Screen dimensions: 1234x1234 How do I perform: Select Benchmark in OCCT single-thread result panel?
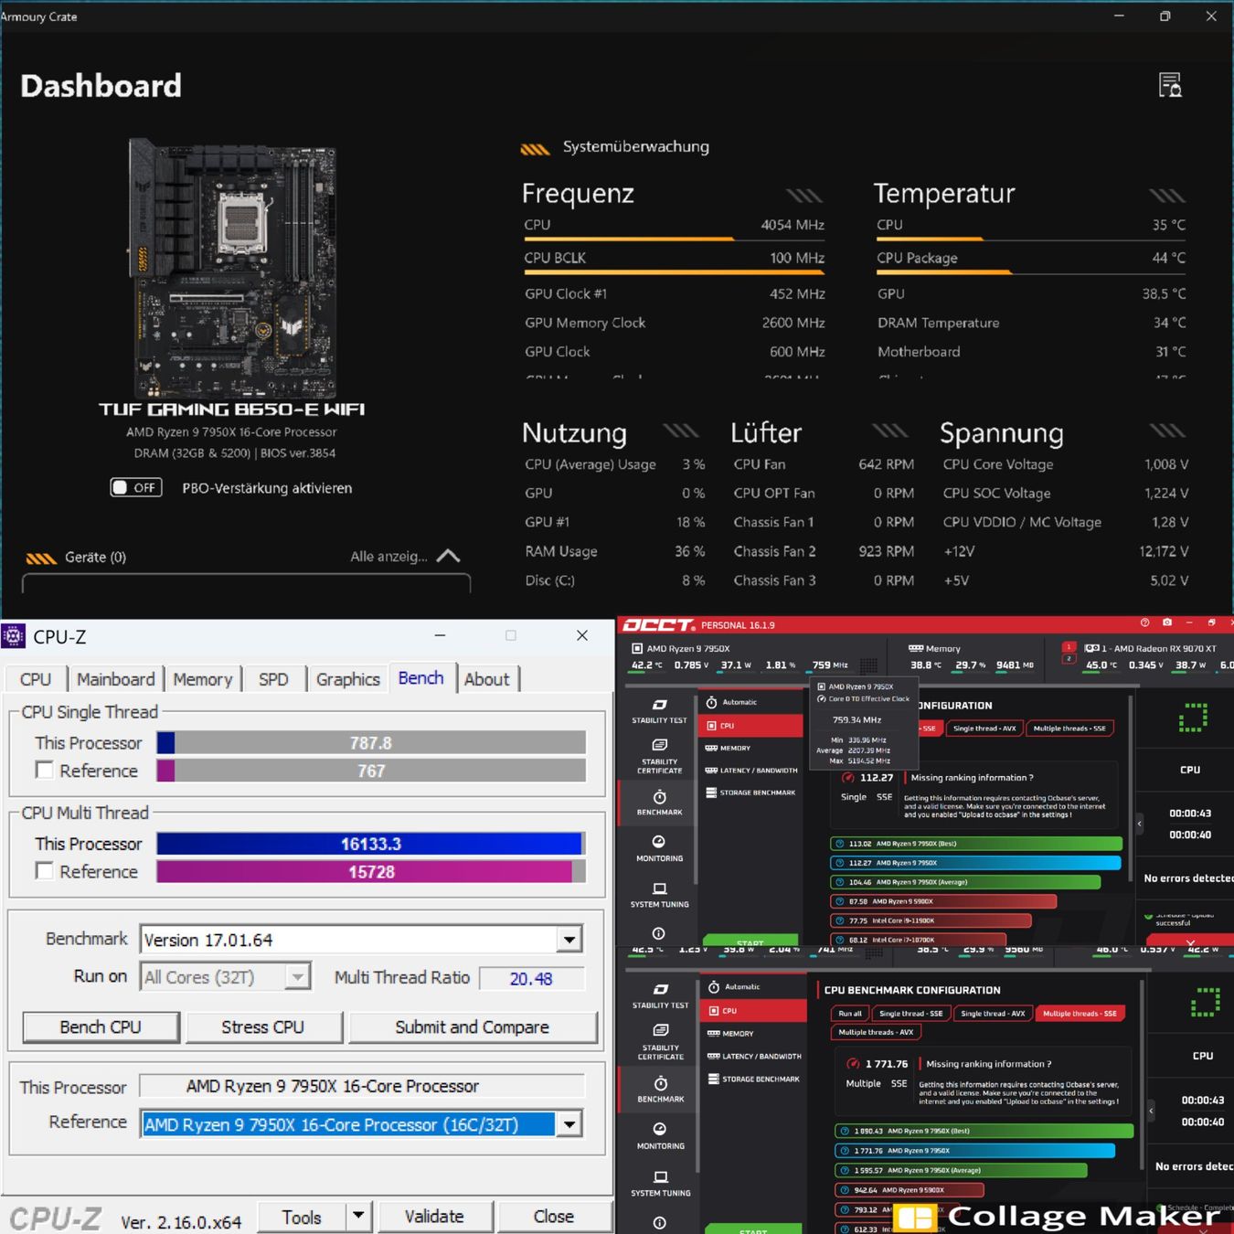tap(659, 802)
